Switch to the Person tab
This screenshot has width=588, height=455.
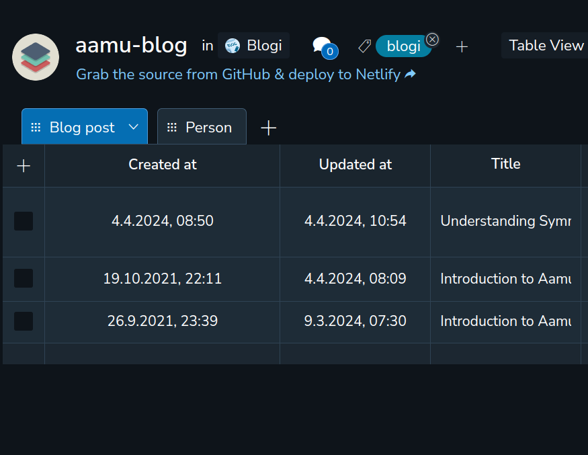tap(202, 128)
